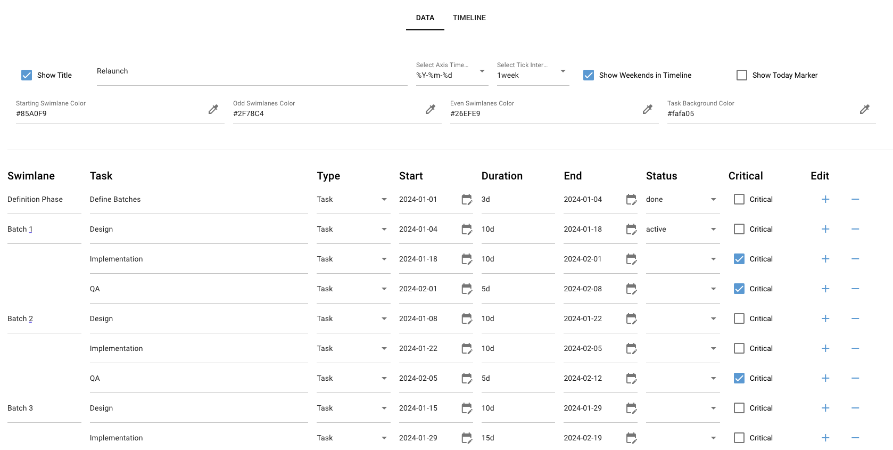Screen dimensions: 893x450
Task: Open end date calendar showing 2024-02-08
Action: click(631, 289)
